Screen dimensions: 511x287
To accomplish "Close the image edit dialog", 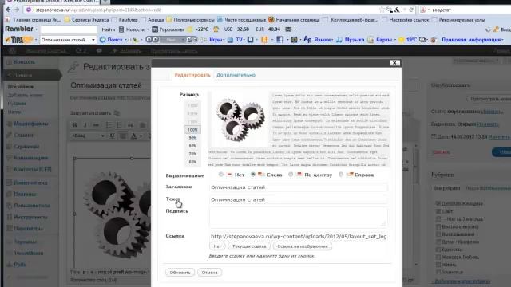I will pyautogui.click(x=394, y=63).
